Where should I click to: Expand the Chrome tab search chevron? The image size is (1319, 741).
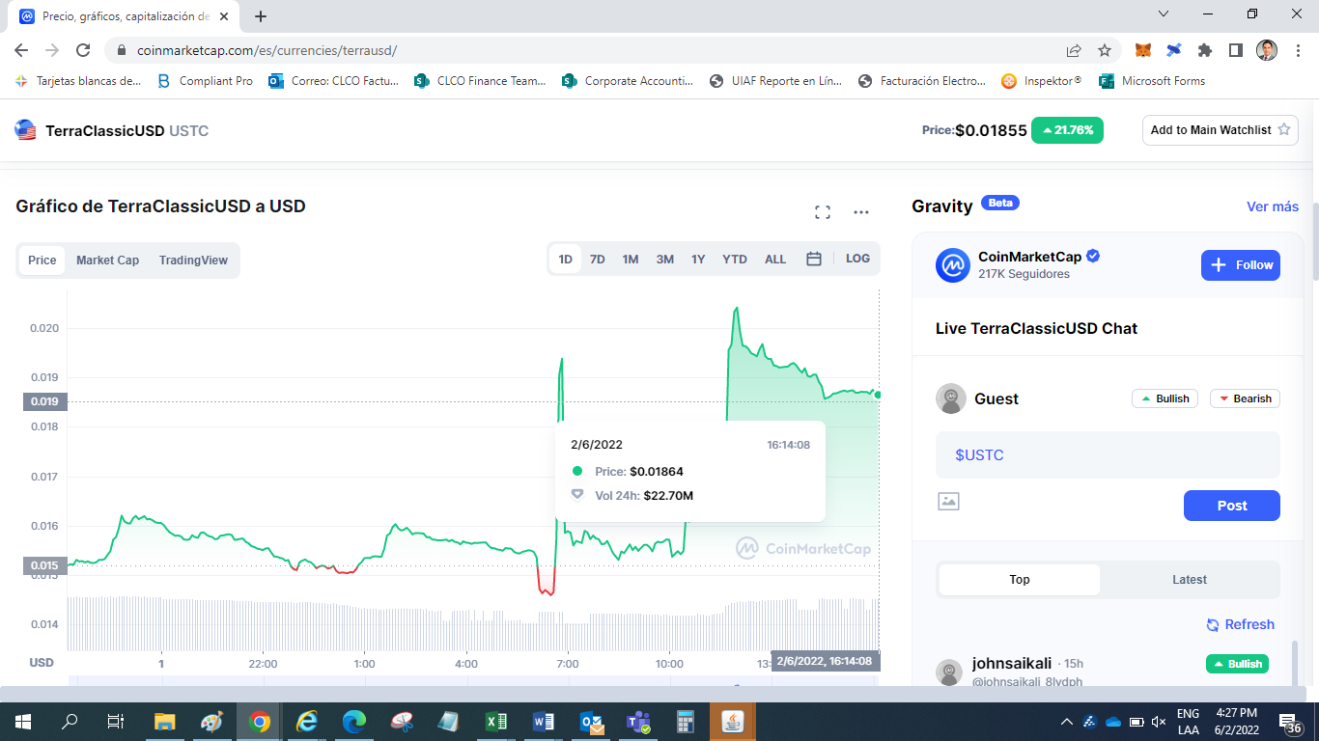tap(1164, 14)
